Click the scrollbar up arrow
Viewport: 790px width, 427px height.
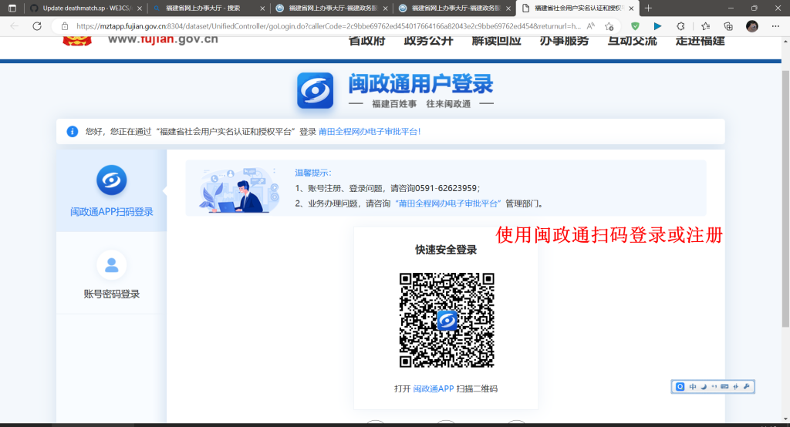pyautogui.click(x=785, y=40)
